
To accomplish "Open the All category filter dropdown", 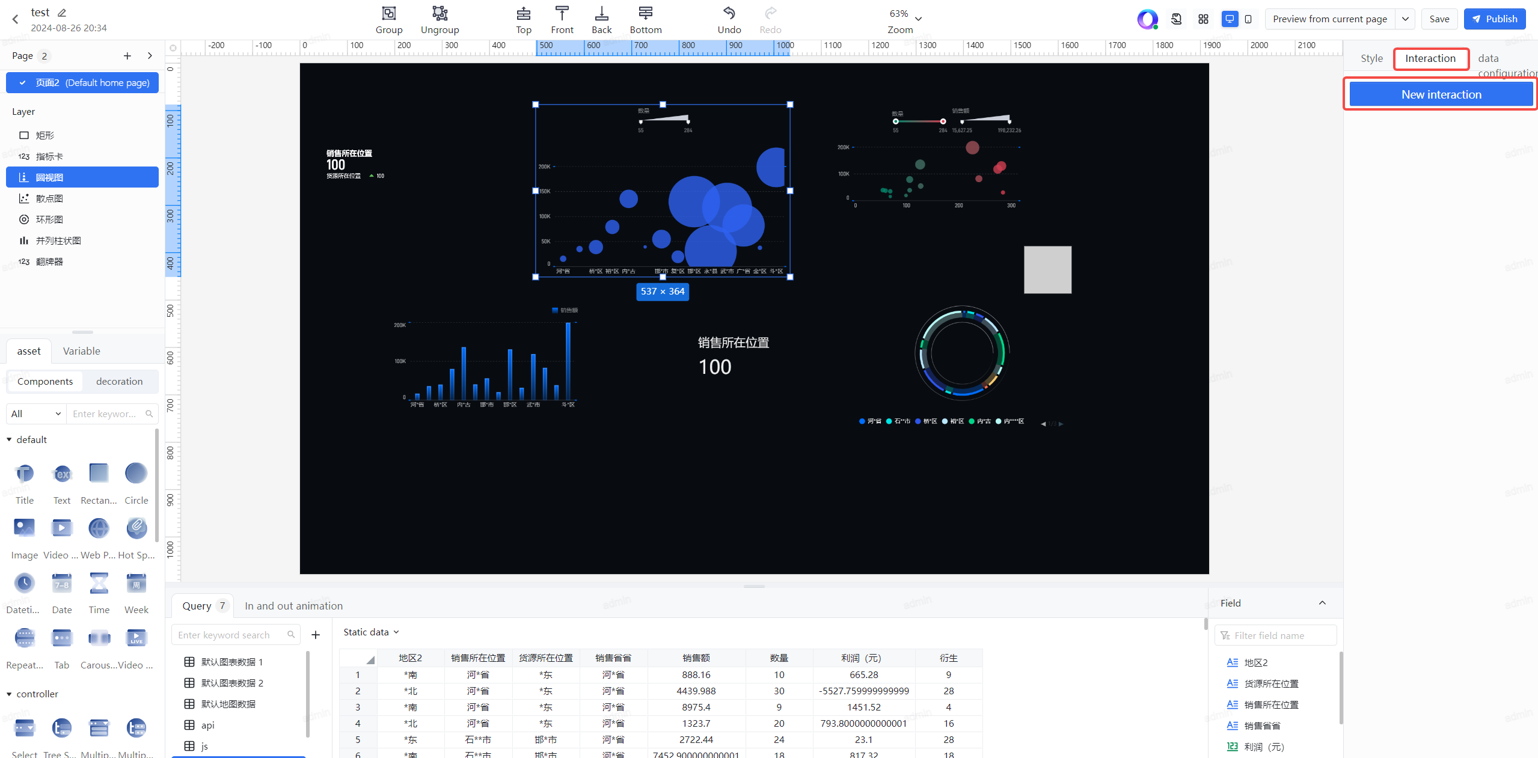I will [x=36, y=414].
